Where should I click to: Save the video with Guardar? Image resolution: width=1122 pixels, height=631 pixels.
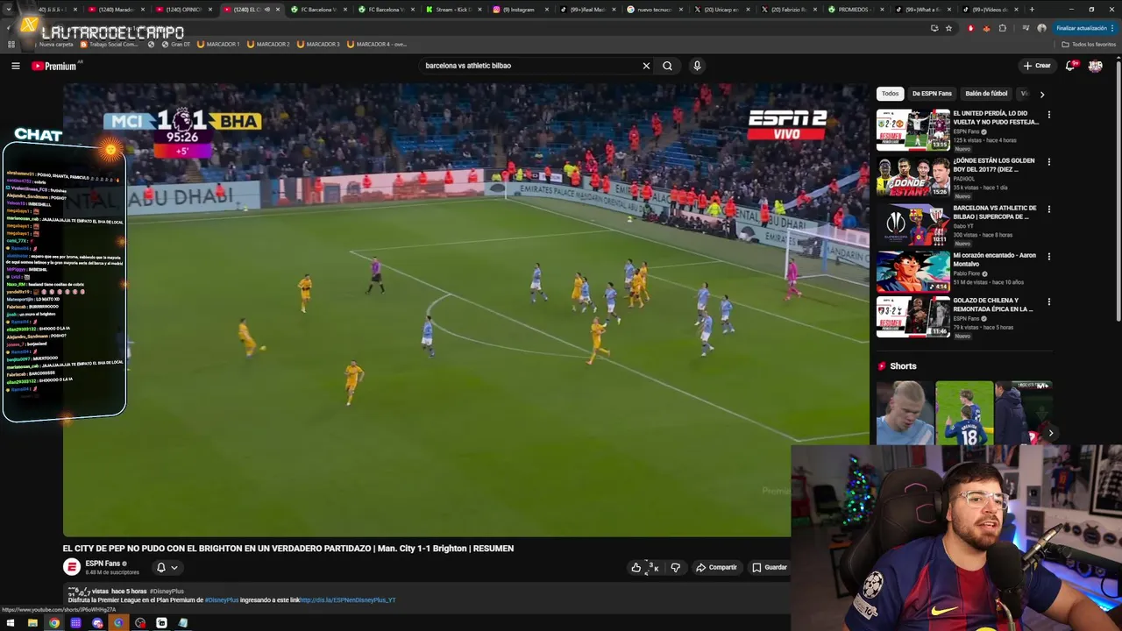click(x=770, y=568)
